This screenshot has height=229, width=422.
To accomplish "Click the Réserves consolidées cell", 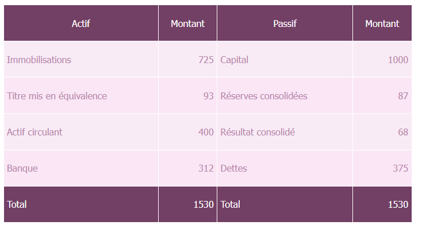I will pyautogui.click(x=285, y=96).
